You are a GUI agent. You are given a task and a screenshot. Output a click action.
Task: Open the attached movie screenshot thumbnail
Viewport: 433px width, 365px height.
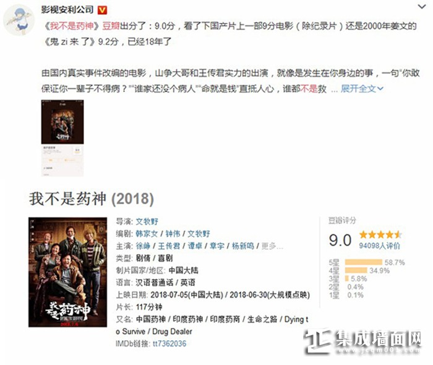pyautogui.click(x=62, y=138)
